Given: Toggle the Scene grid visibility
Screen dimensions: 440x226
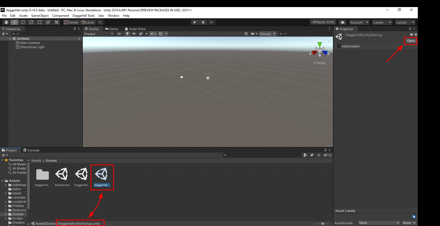Looking at the screenshot, I should click(x=161, y=34).
